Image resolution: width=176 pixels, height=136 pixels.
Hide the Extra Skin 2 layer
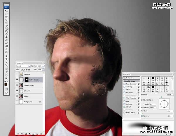17,80
